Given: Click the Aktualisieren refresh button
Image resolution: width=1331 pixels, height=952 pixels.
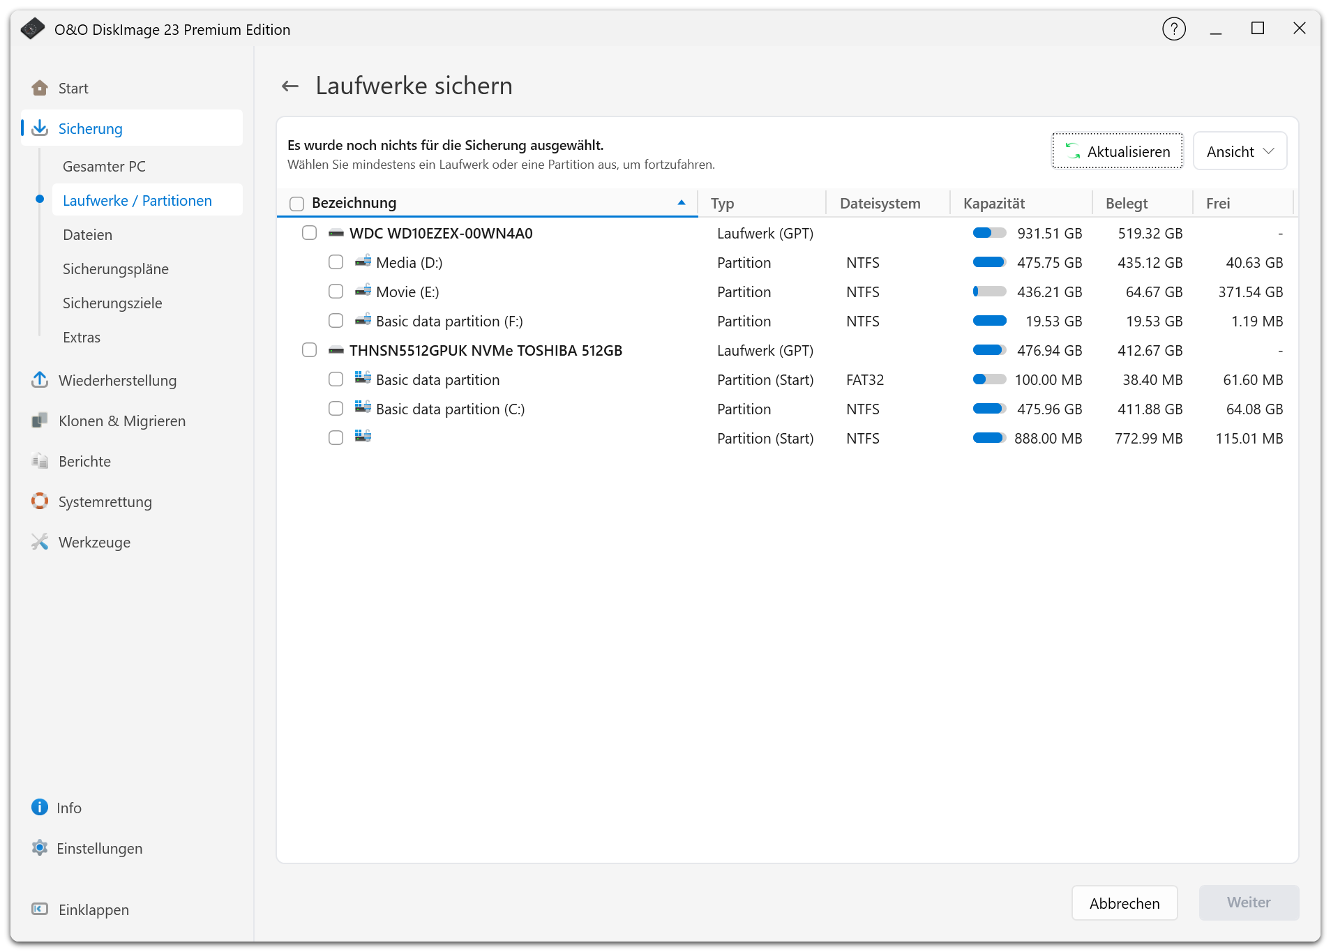Looking at the screenshot, I should pos(1117,151).
